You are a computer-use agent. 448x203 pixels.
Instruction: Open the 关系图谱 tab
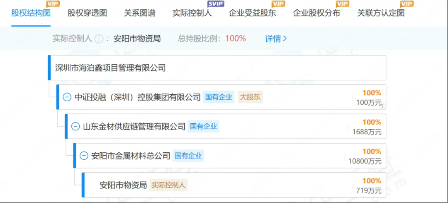click(140, 13)
